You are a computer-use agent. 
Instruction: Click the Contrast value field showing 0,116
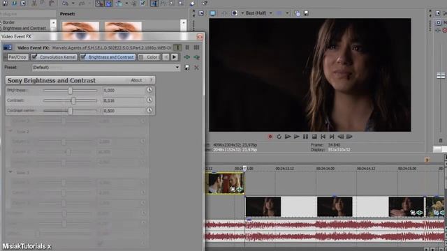click(124, 100)
